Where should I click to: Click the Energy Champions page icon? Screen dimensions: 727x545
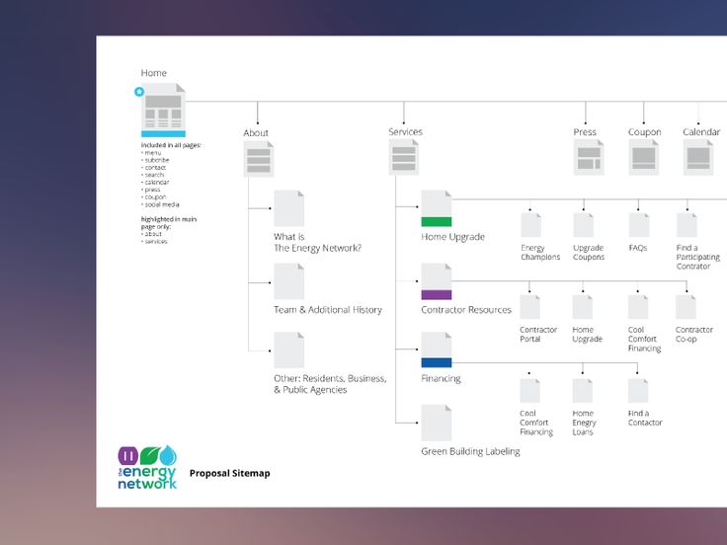(530, 225)
